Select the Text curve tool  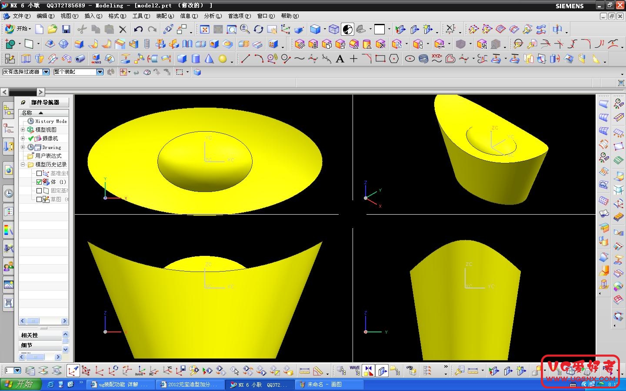(x=340, y=59)
